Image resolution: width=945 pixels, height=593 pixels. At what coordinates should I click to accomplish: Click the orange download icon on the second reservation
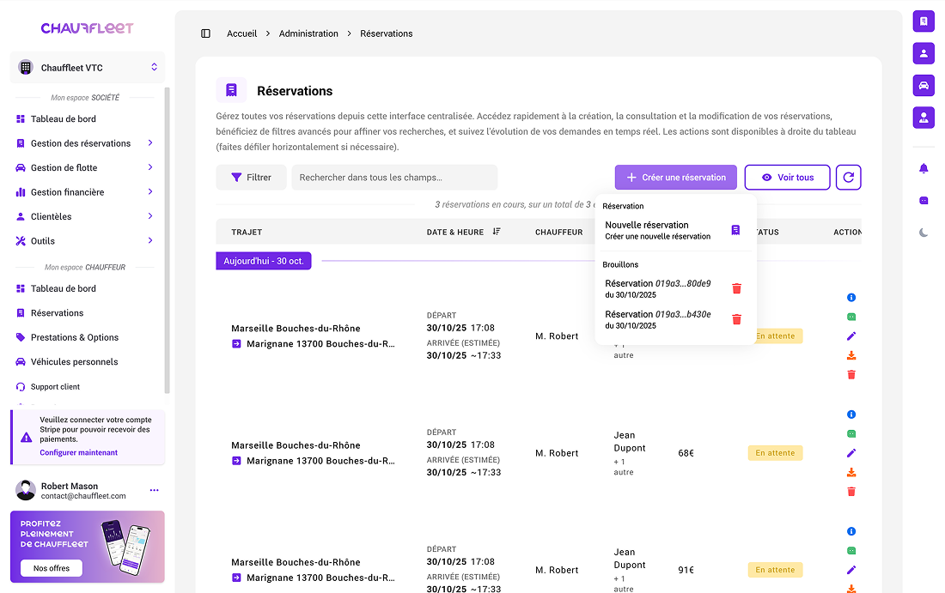851,472
